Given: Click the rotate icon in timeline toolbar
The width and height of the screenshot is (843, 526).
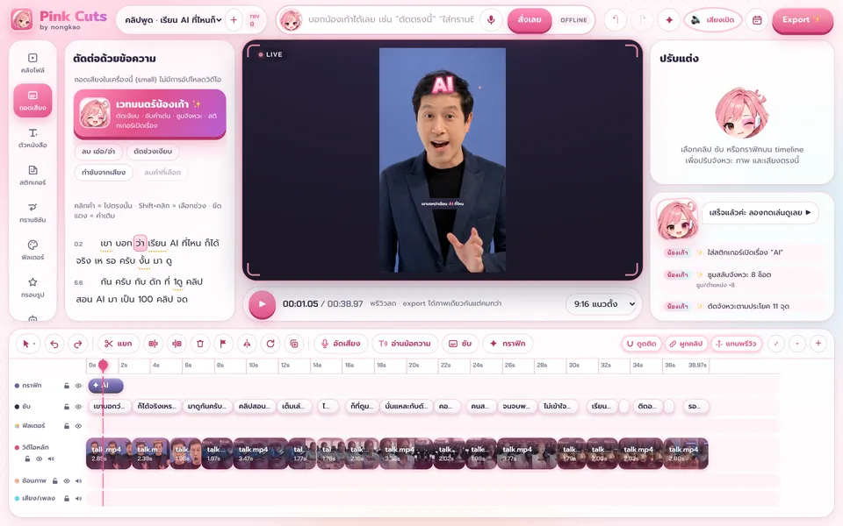Looking at the screenshot, I should tap(270, 344).
